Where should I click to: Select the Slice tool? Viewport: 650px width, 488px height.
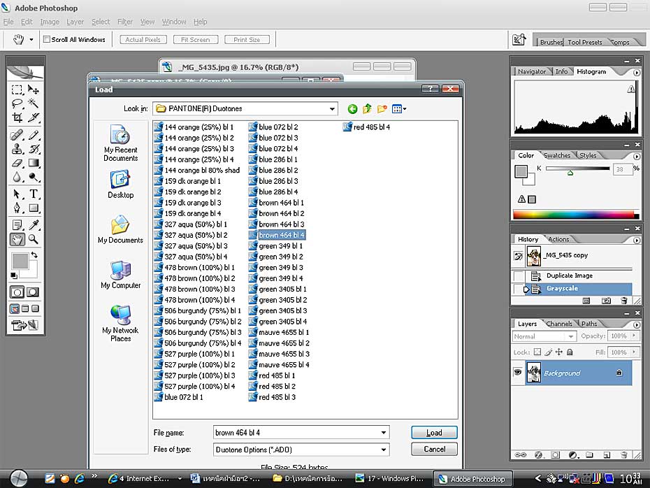click(x=33, y=117)
